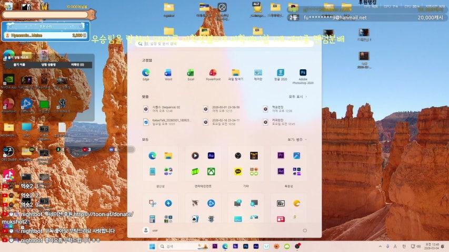Viewport: 449px width, 252px height.
Task: Open recommended file 2026-02-16 23-24-11
Action: coord(222,122)
